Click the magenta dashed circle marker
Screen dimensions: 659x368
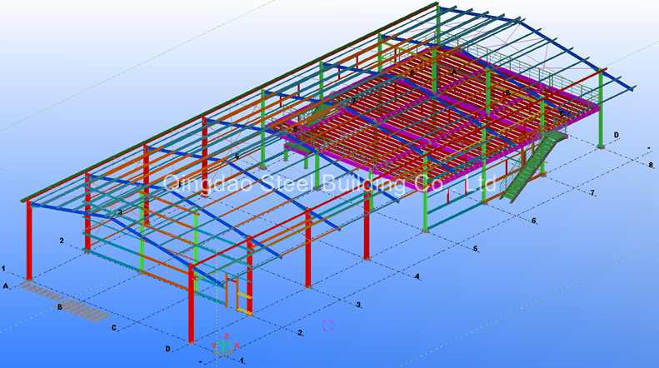click(327, 326)
